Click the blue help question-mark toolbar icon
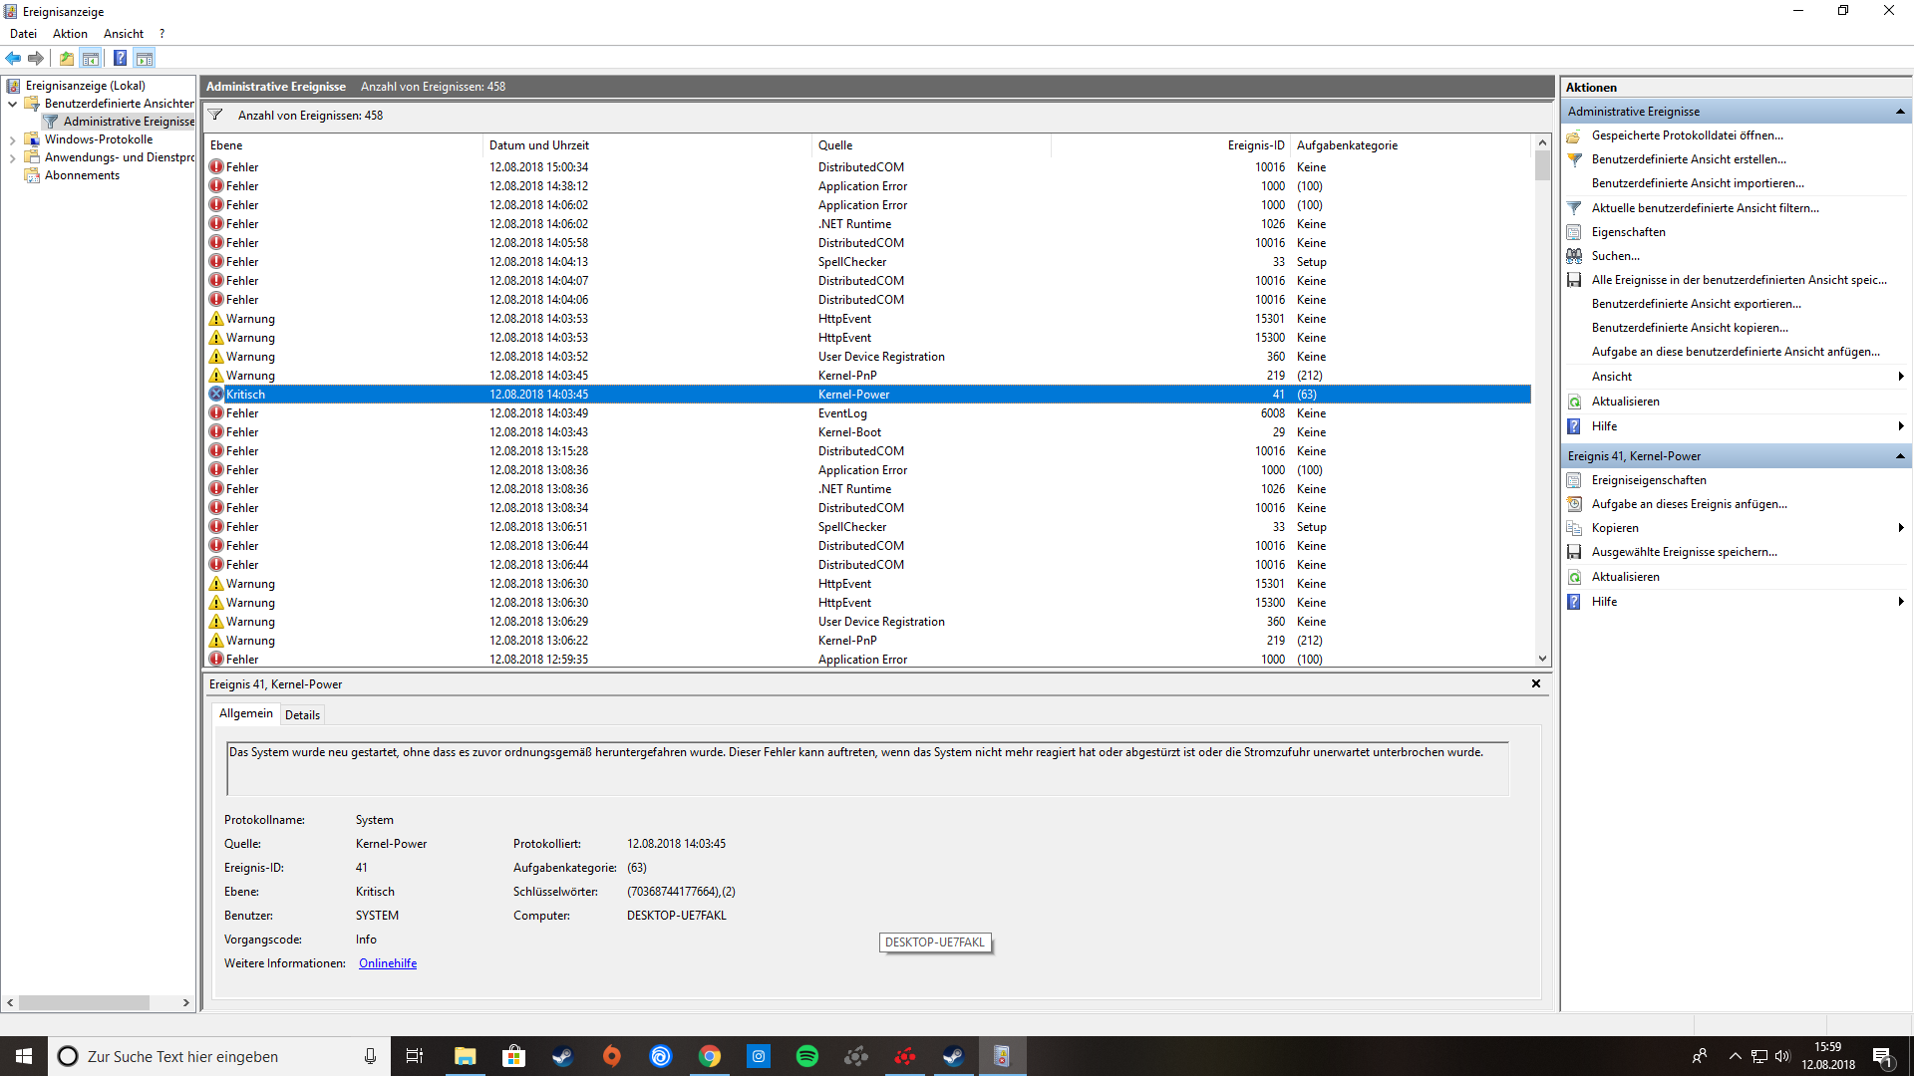This screenshot has height=1076, width=1914. click(120, 58)
